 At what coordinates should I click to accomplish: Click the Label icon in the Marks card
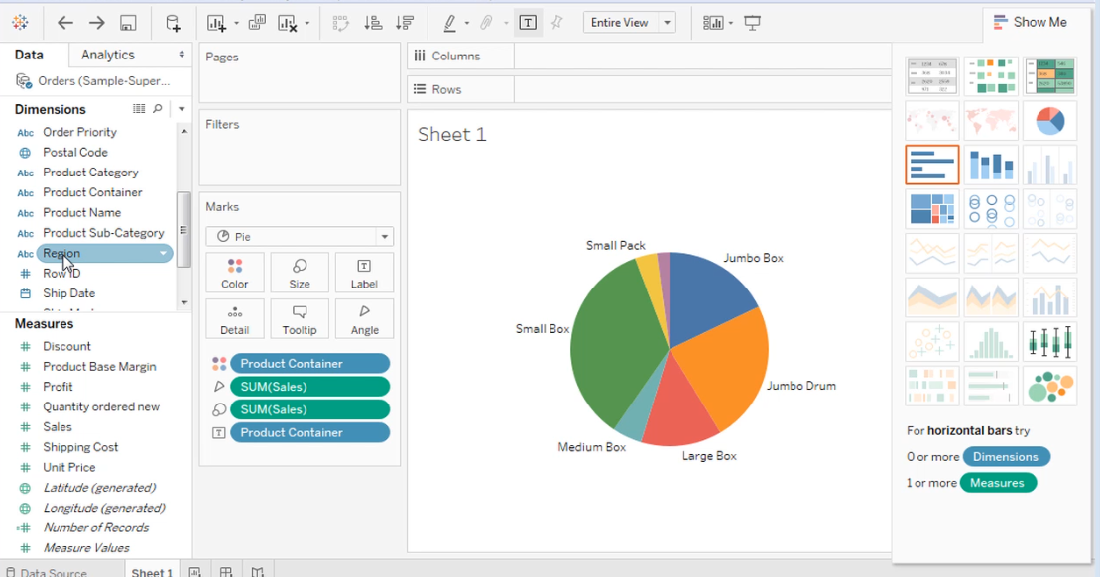coord(364,272)
